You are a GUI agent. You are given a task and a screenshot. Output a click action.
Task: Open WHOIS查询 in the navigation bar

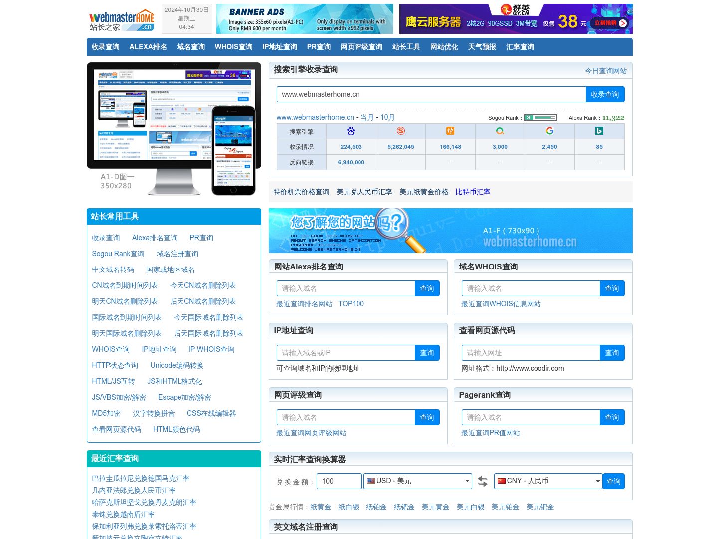point(234,47)
